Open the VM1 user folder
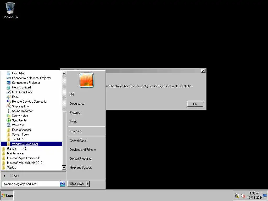The width and height of the screenshot is (268, 201). [73, 95]
